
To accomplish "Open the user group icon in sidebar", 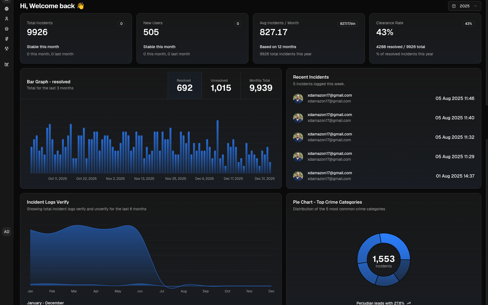I will tap(7, 49).
